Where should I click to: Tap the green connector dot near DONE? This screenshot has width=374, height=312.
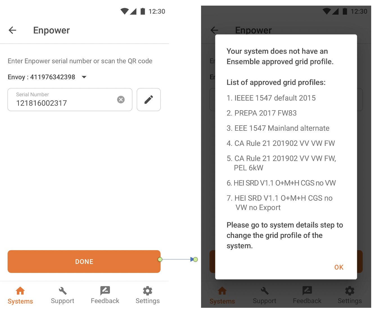[160, 259]
